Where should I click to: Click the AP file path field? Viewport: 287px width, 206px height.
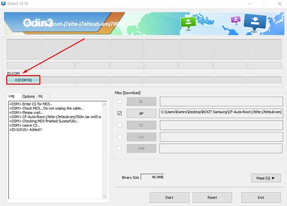221,113
